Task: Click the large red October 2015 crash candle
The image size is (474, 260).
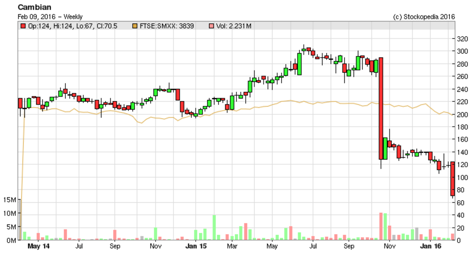Action: 381,108
